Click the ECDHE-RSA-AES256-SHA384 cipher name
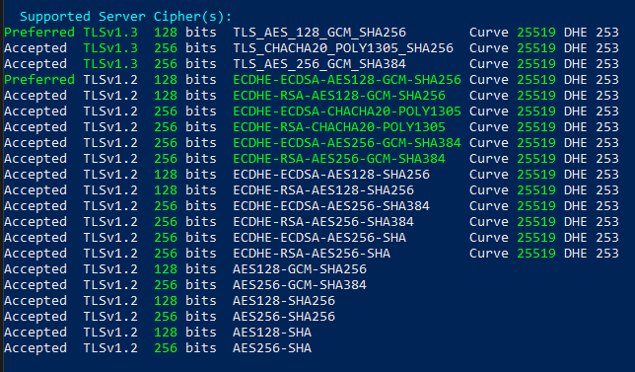The width and height of the screenshot is (635, 372). [323, 222]
